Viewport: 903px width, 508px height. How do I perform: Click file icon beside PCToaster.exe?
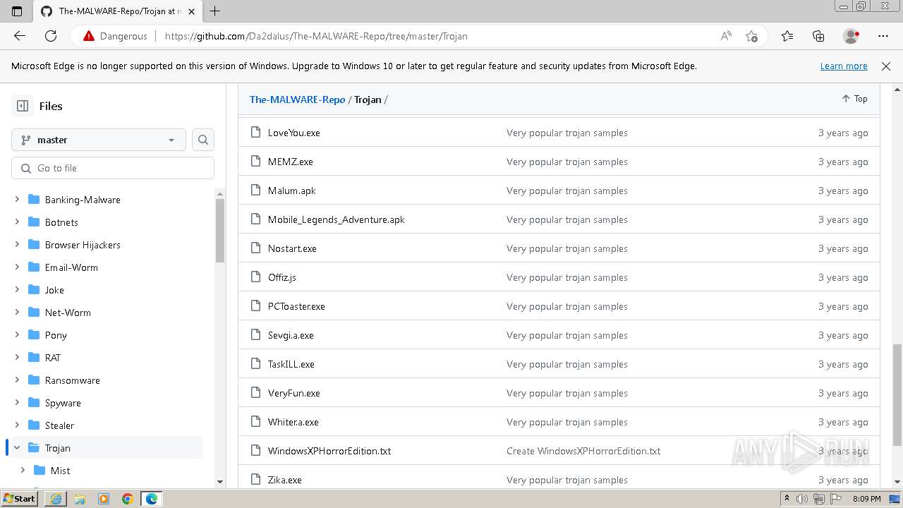[255, 306]
